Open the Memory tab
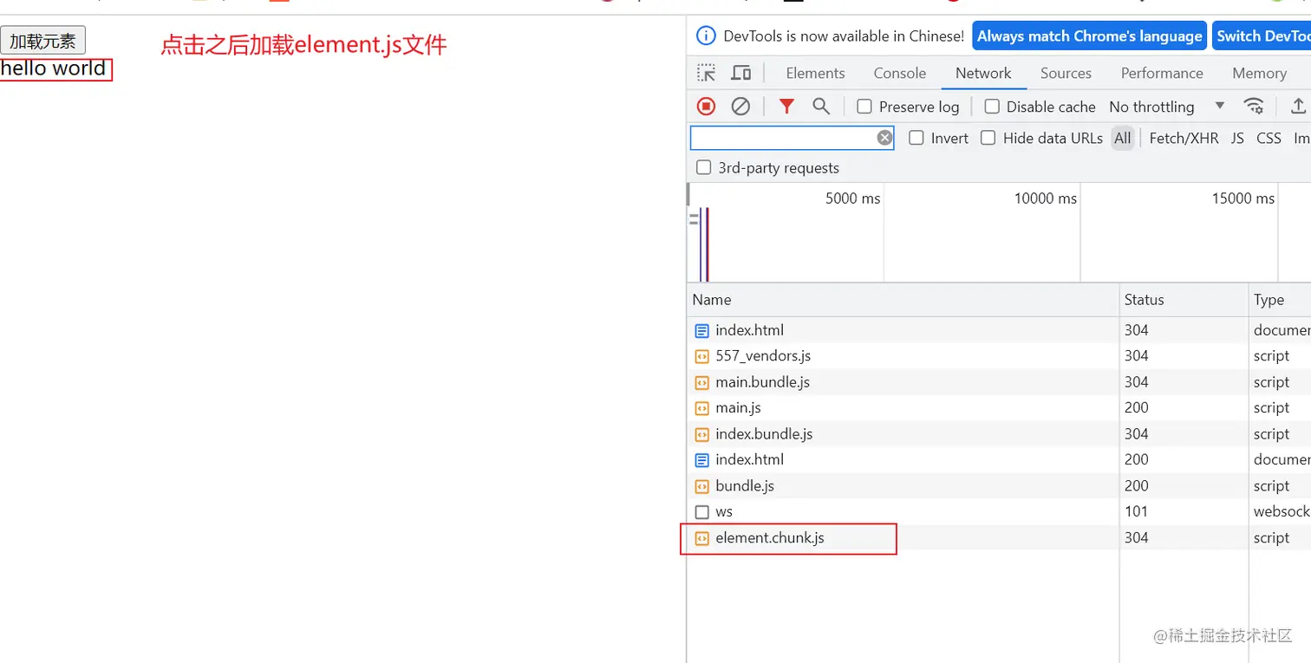1311x663 pixels. pos(1259,73)
